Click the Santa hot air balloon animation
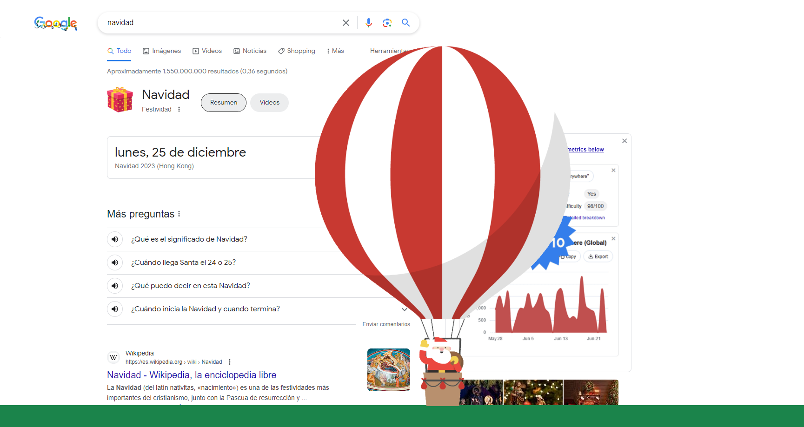 (x=442, y=225)
